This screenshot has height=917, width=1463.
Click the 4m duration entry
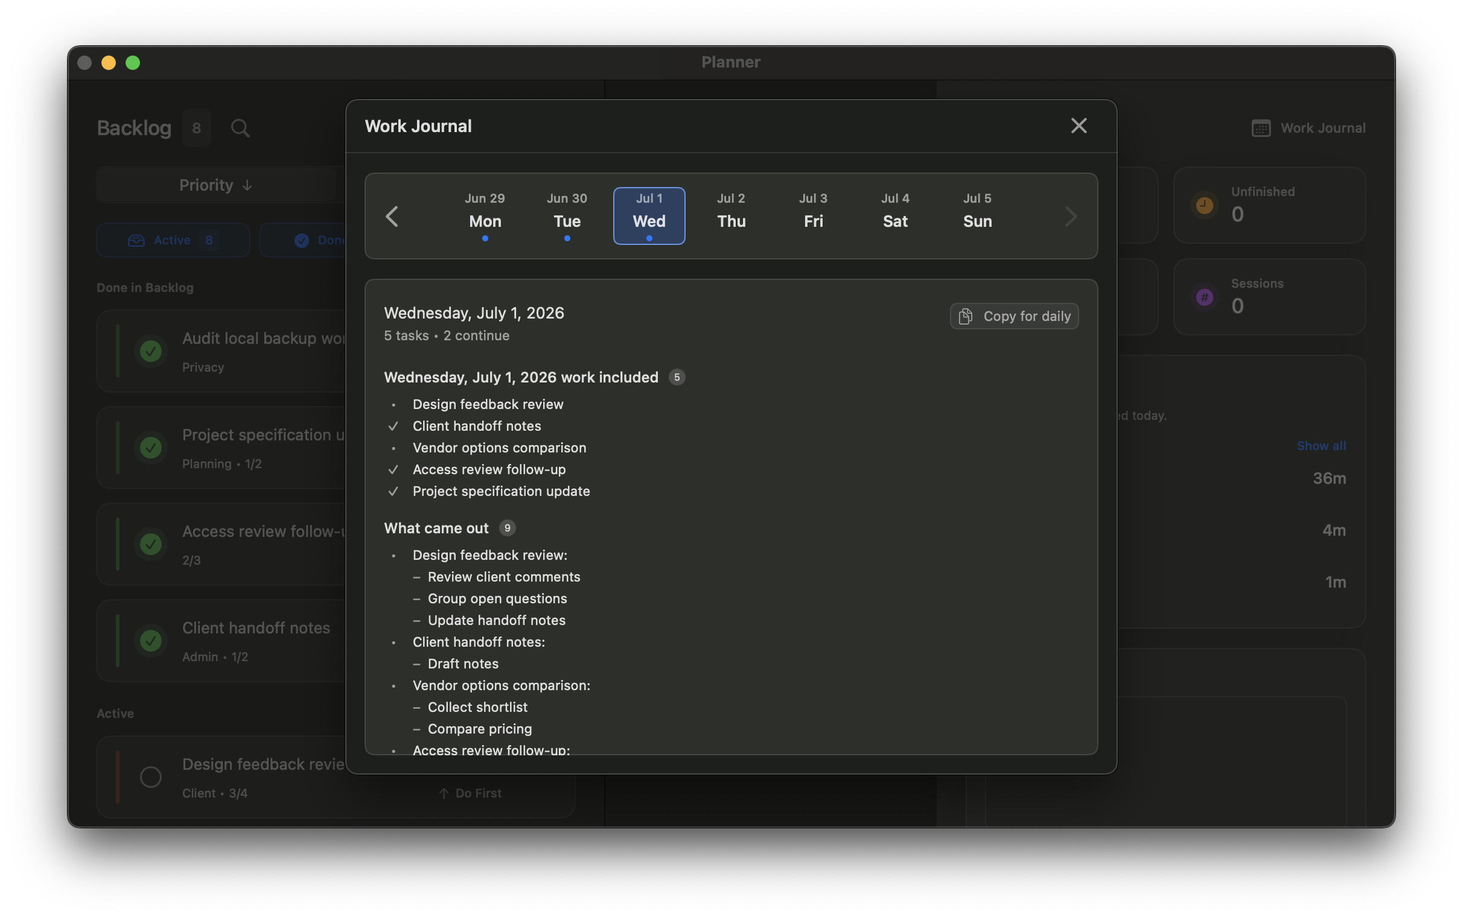(x=1334, y=530)
